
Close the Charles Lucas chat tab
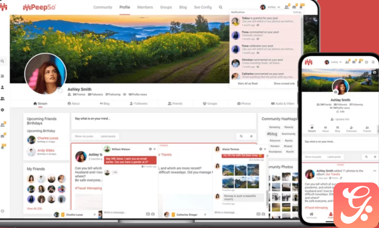click(95, 215)
